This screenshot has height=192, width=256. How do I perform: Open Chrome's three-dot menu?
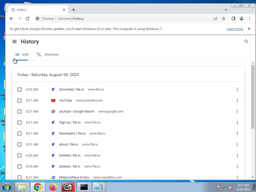tap(249, 18)
